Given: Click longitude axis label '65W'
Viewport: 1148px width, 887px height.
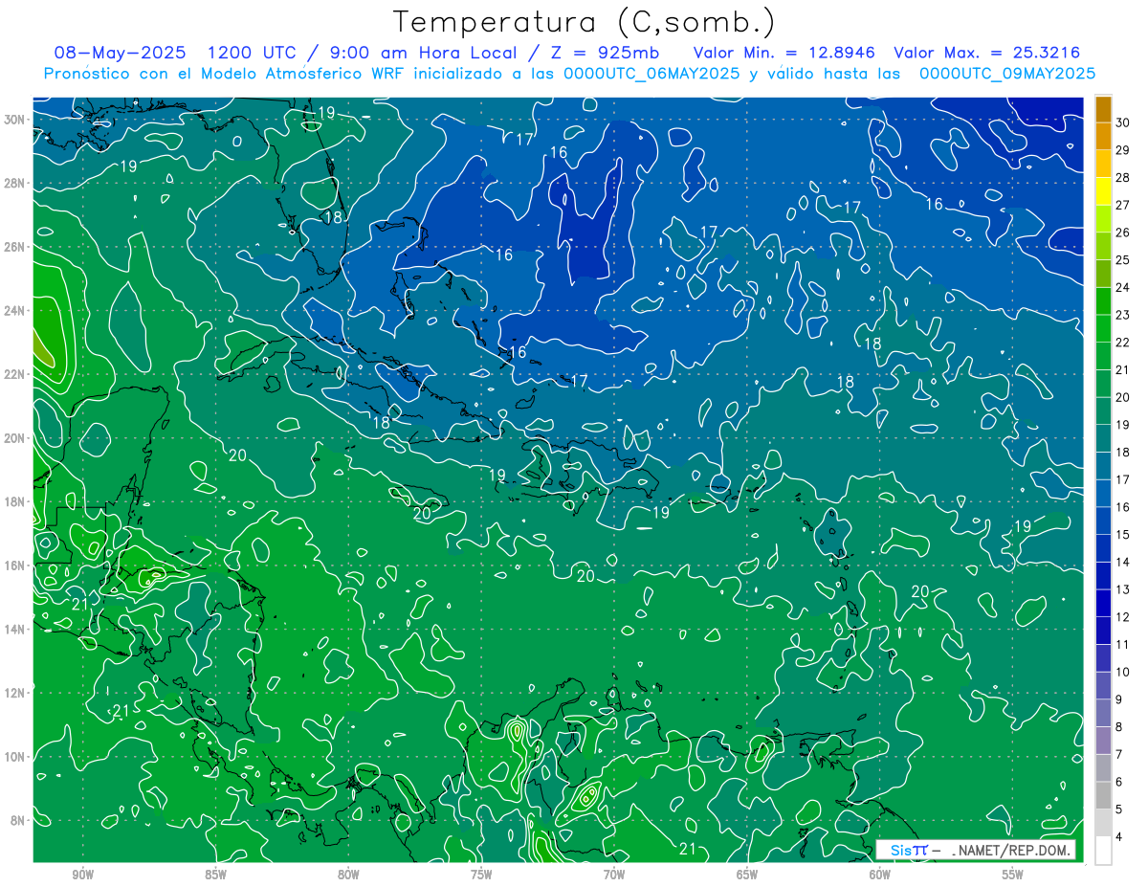Looking at the screenshot, I should pyautogui.click(x=747, y=875).
